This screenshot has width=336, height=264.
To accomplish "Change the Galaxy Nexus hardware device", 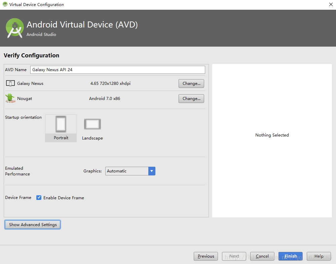I will point(191,84).
